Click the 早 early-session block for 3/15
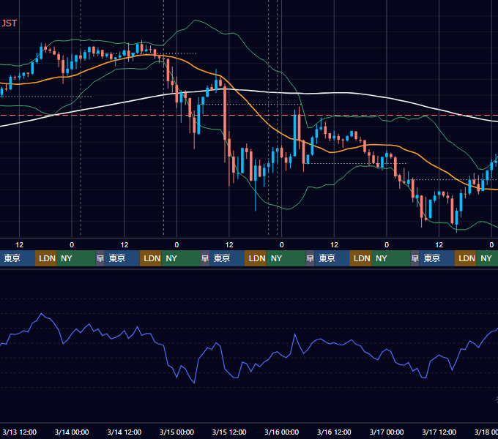 point(205,258)
